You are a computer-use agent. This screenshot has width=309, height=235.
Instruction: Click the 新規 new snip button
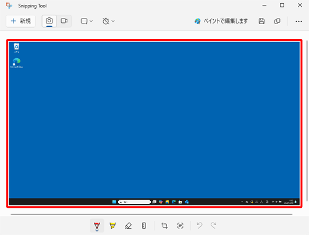coord(20,21)
